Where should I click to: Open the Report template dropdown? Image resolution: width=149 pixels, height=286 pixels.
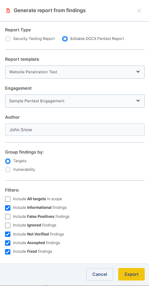point(75,72)
